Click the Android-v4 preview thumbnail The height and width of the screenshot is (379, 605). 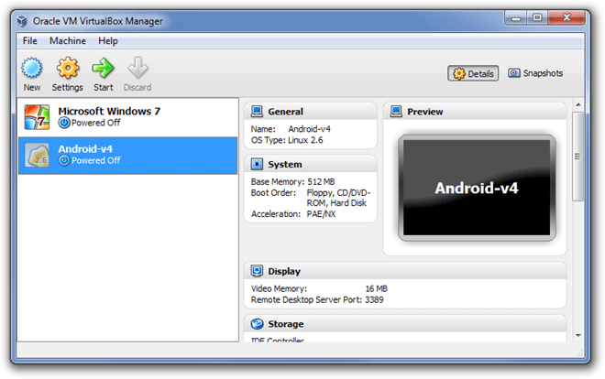tap(477, 188)
